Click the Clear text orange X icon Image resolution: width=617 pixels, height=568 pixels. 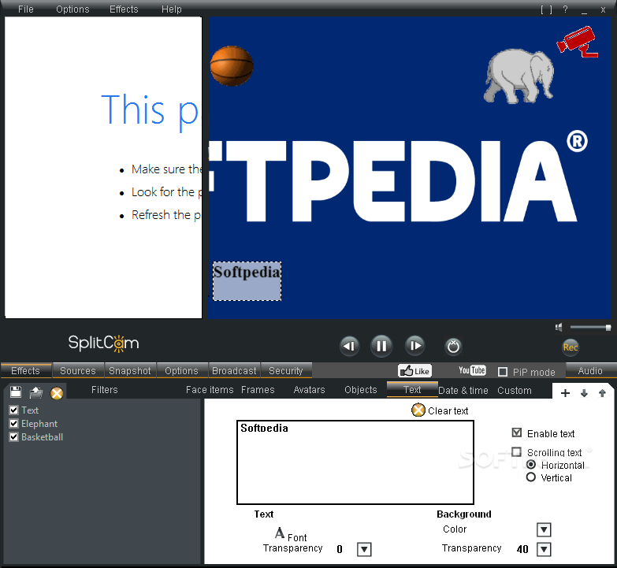point(418,410)
